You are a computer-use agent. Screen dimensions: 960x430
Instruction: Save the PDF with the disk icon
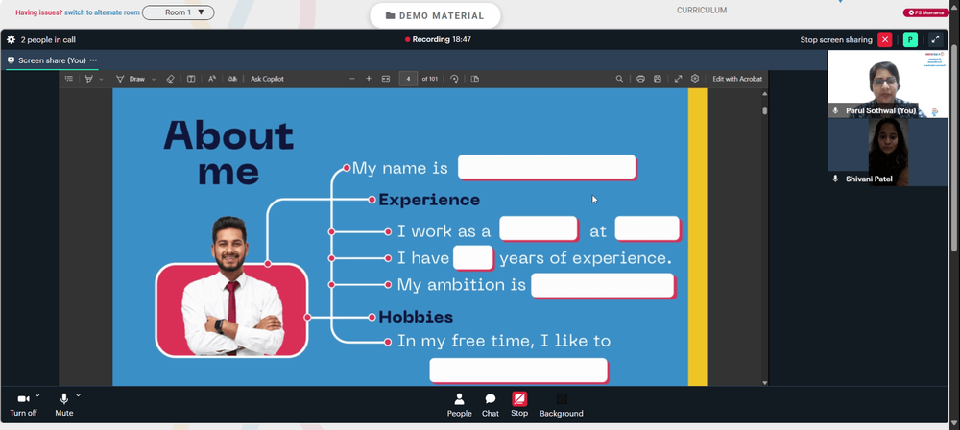coord(658,79)
